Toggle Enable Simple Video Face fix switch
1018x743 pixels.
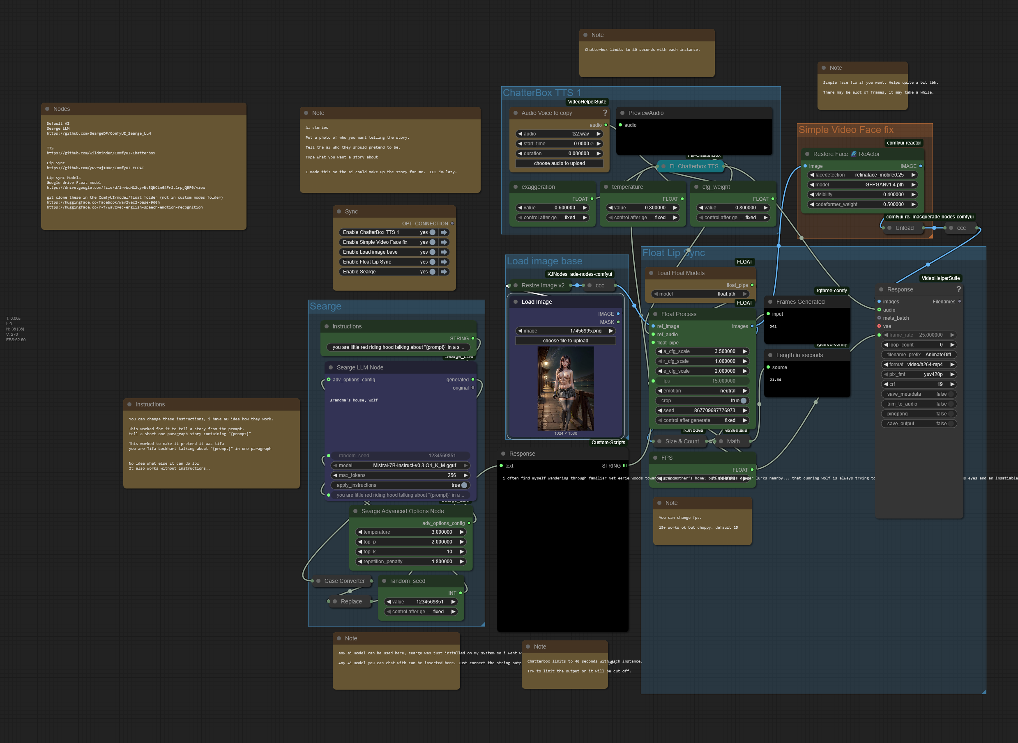433,243
